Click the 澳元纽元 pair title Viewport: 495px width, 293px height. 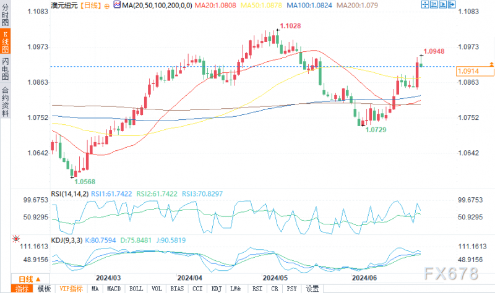(64, 5)
